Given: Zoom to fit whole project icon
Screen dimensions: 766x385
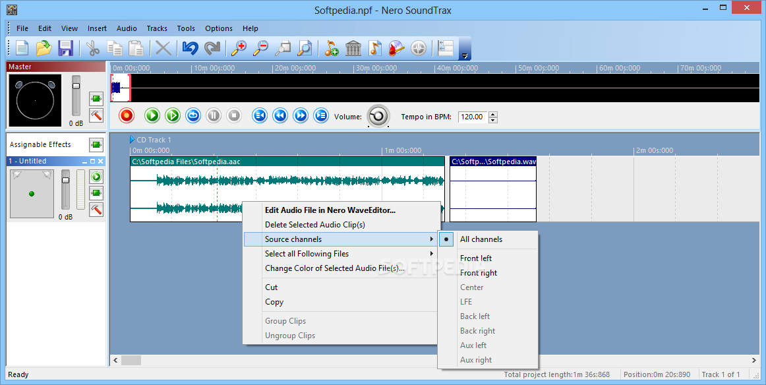Looking at the screenshot, I should 305,48.
